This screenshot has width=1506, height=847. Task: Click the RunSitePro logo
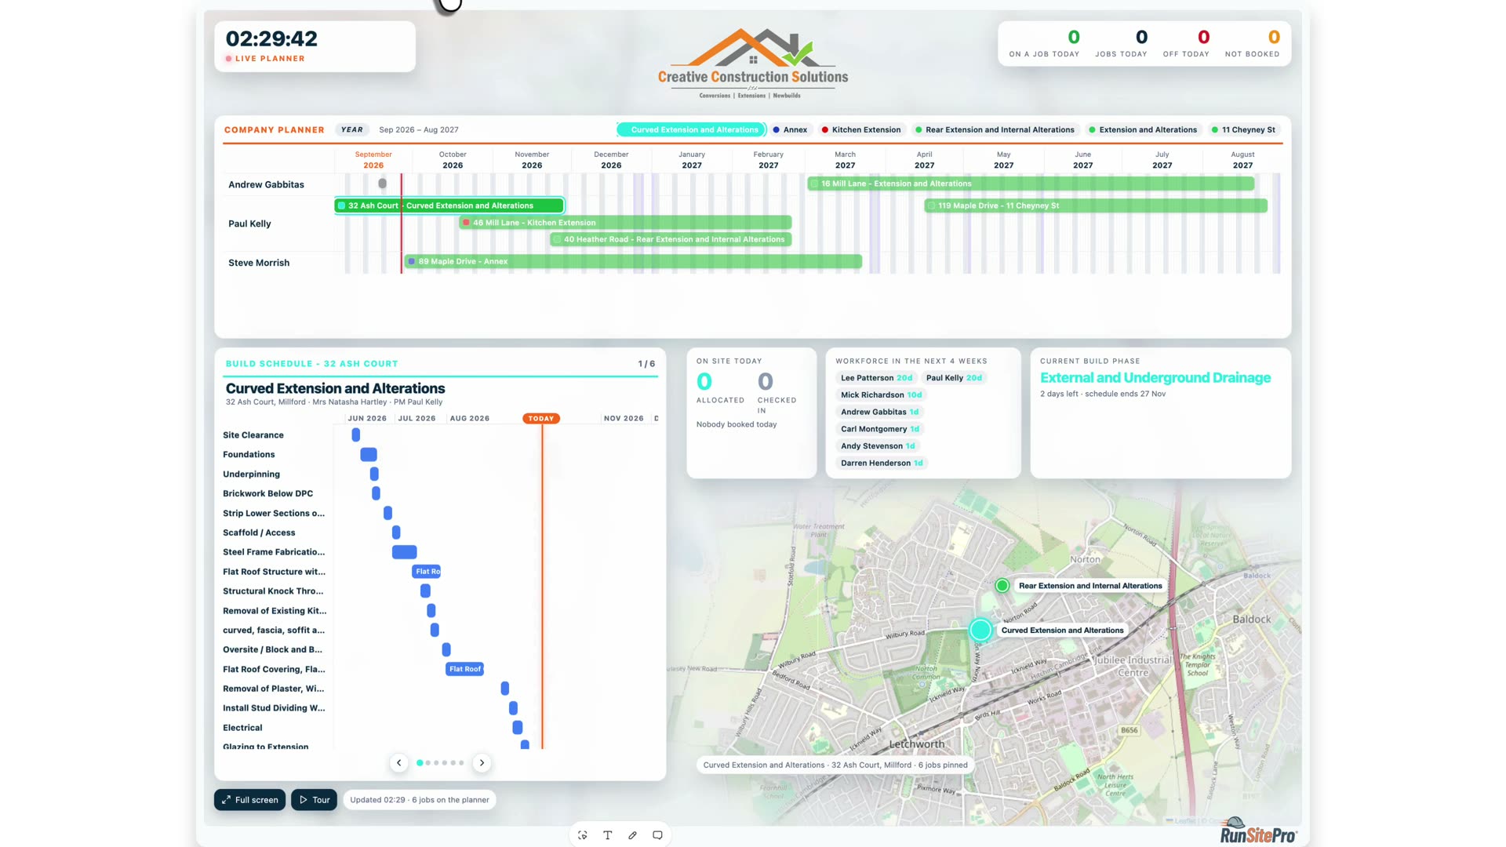point(1258,830)
